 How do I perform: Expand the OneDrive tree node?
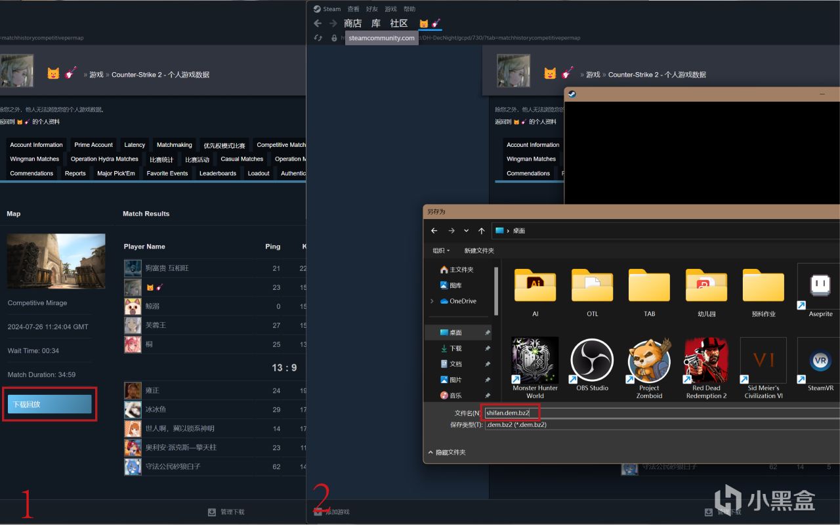pos(432,301)
